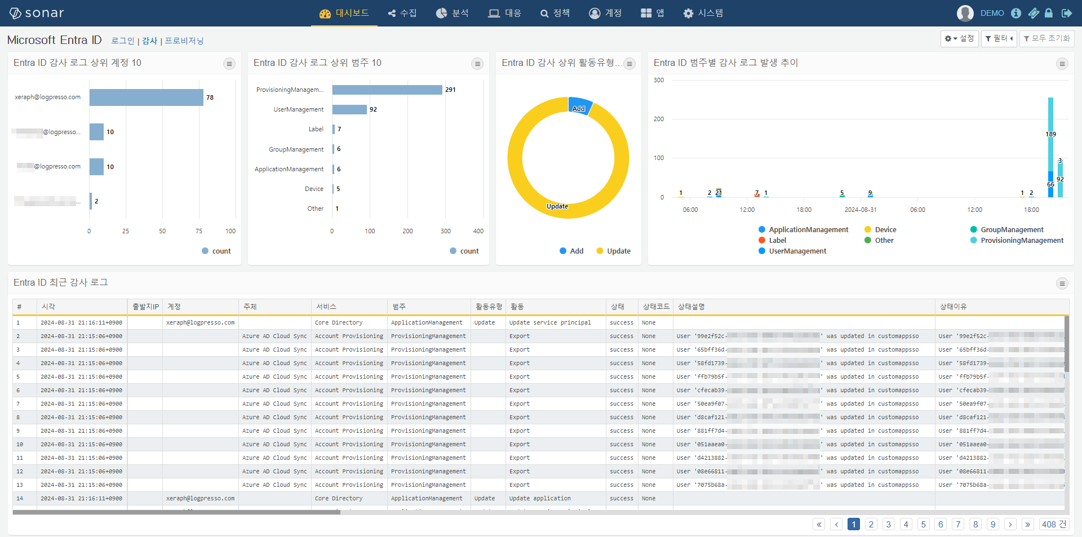Image resolution: width=1082 pixels, height=537 pixels.
Task: Click ProvisioningManagement bar with 291
Action: (387, 90)
